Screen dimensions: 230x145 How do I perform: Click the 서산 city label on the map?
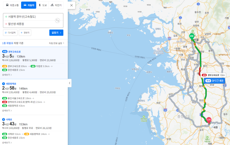click(158, 103)
